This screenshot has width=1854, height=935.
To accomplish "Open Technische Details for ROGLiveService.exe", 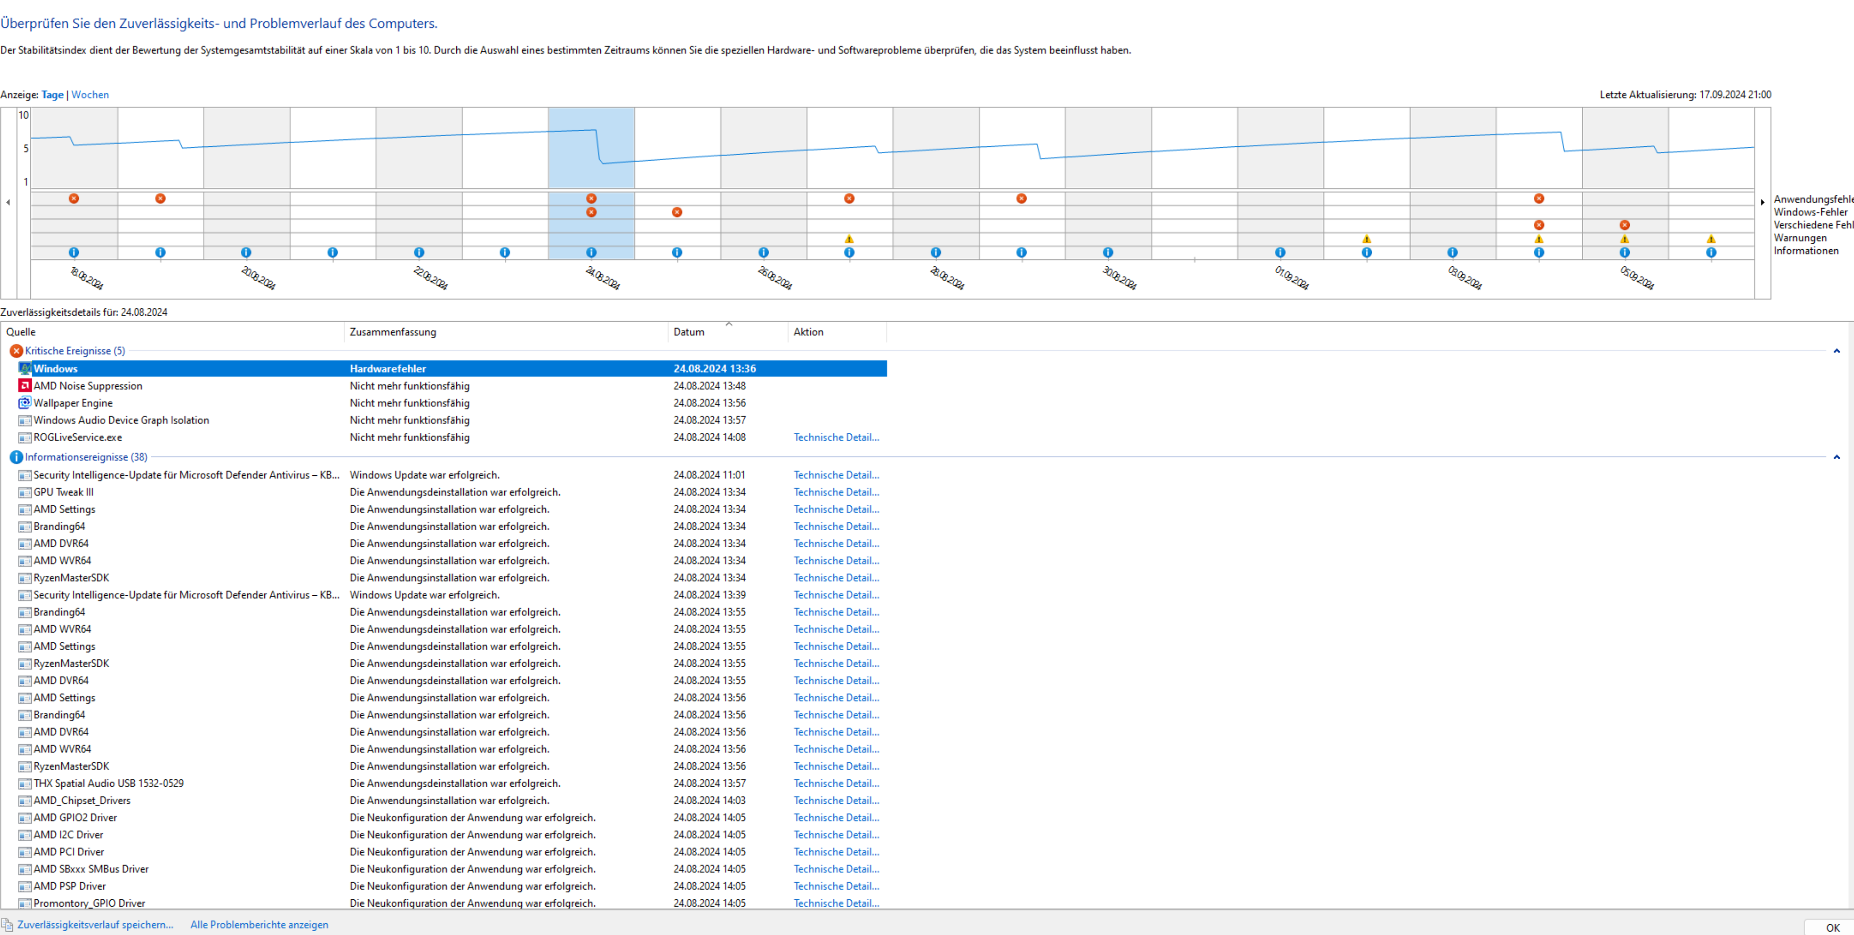I will click(x=836, y=438).
